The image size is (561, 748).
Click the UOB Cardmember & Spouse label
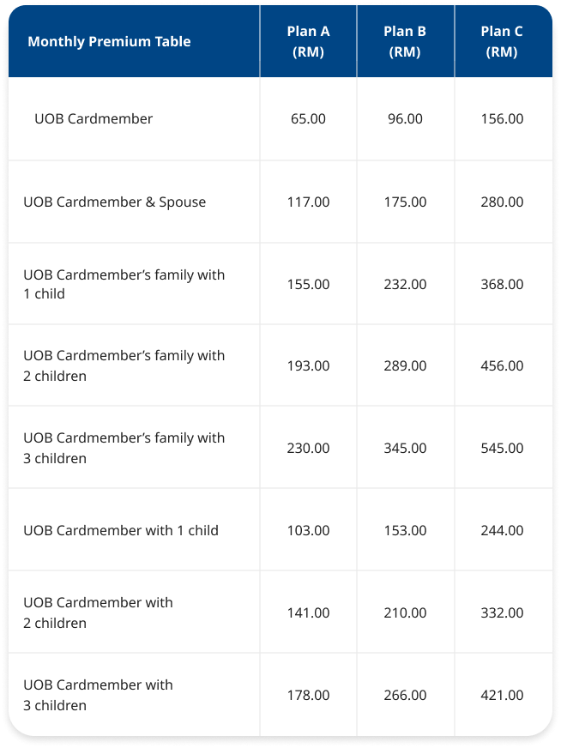point(114,202)
